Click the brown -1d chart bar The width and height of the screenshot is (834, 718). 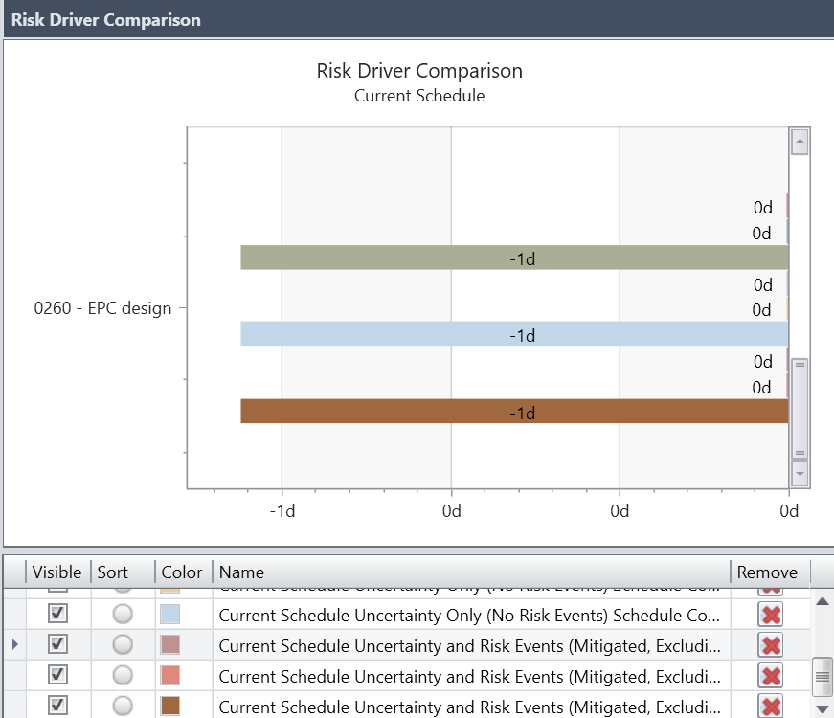click(514, 412)
